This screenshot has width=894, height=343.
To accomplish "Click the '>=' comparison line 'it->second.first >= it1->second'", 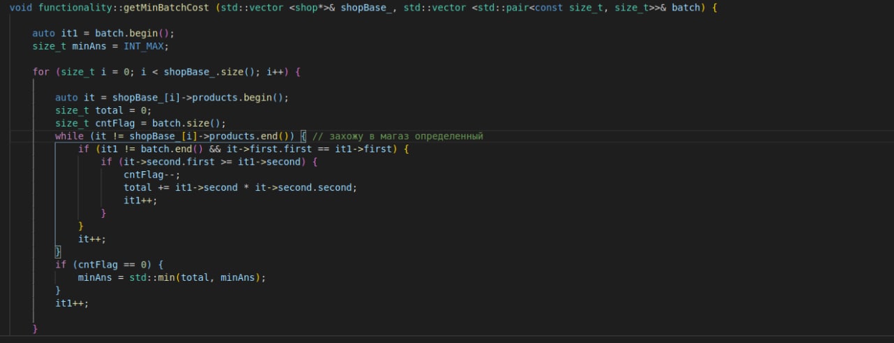I will 212,162.
